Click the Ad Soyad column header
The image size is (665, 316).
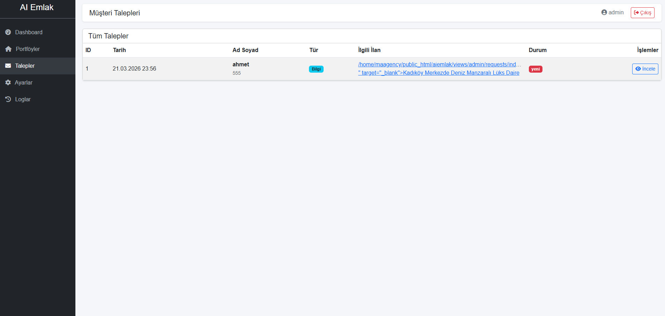pyautogui.click(x=245, y=50)
